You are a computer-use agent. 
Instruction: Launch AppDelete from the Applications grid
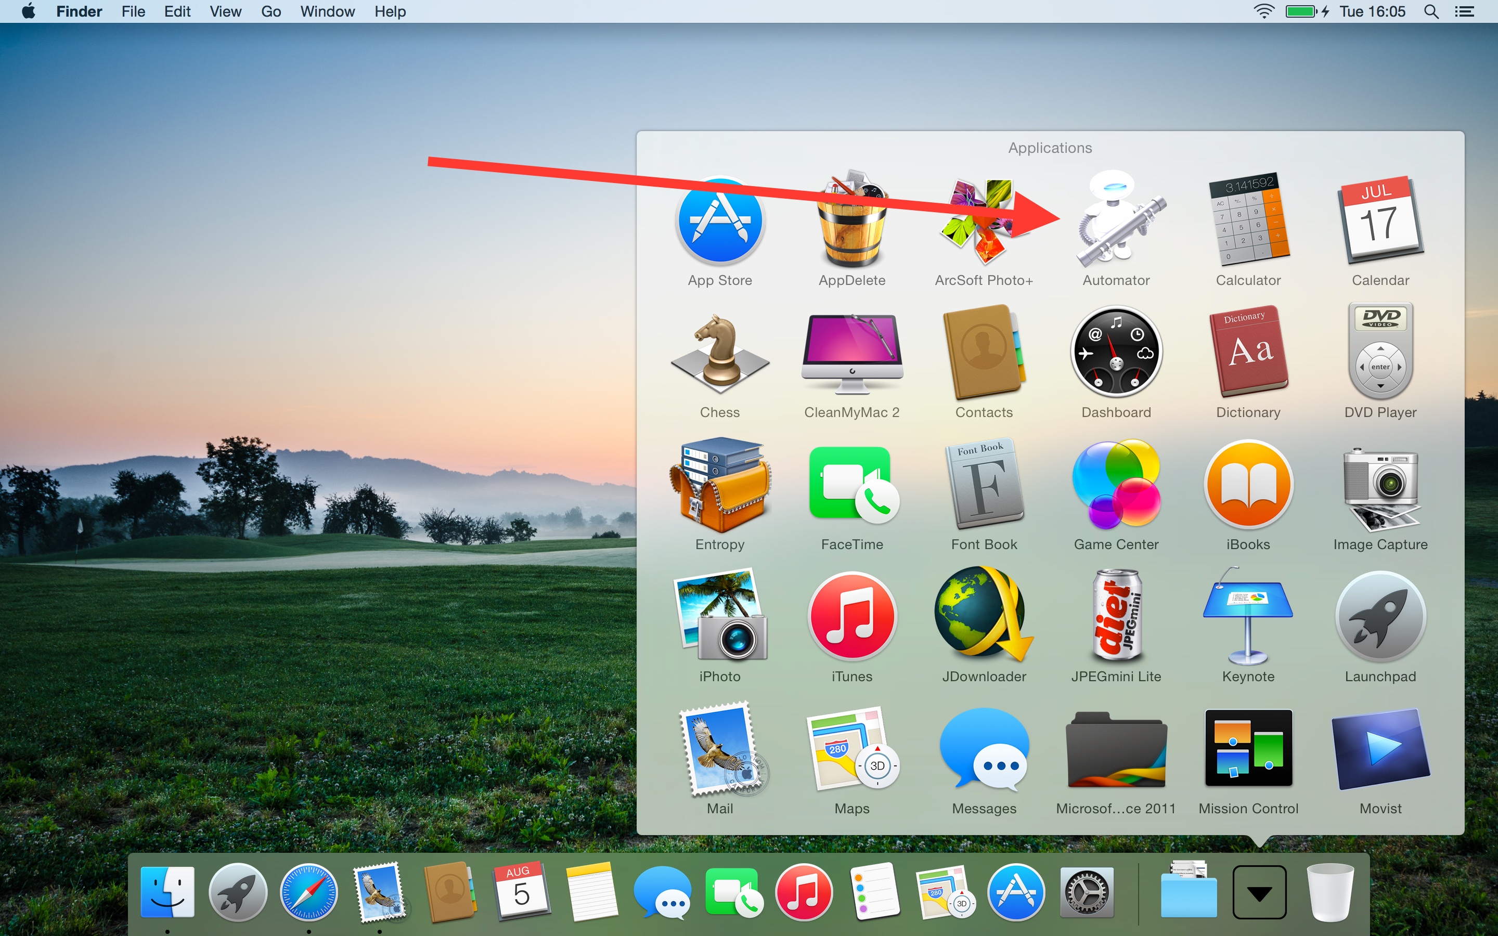coord(852,220)
